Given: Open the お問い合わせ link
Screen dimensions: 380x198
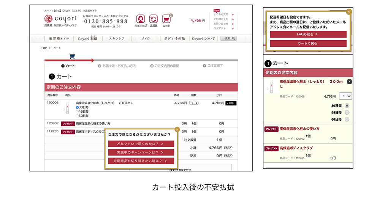Looking at the screenshot, I should click(x=221, y=24).
